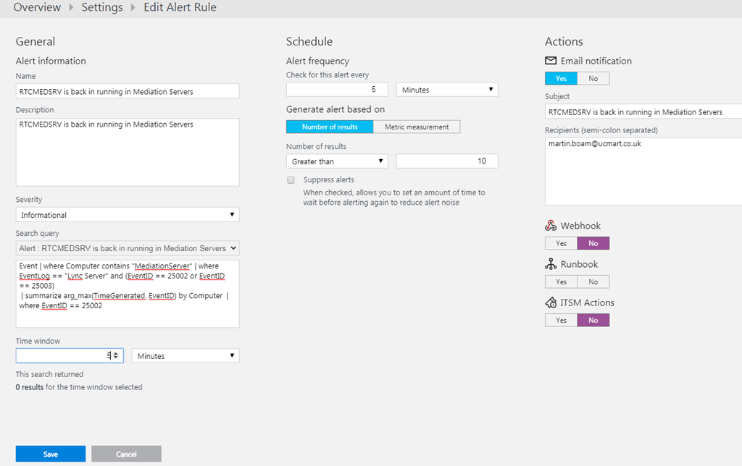This screenshot has width=742, height=466.
Task: Turn Webhook toggle to Yes
Action: (561, 243)
